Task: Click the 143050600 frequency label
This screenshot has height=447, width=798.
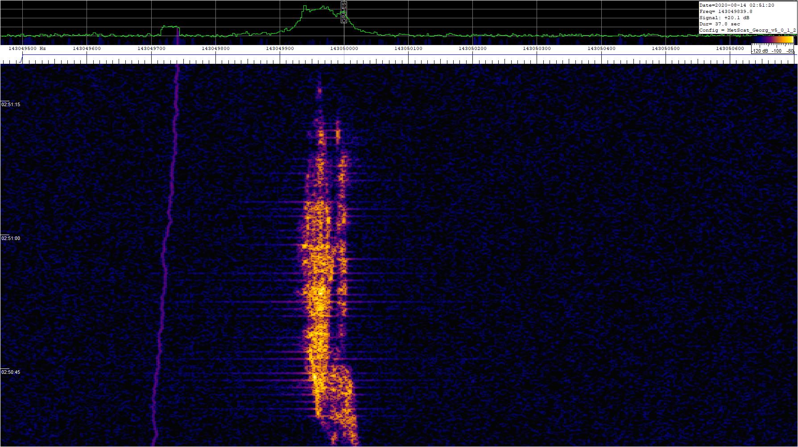Action: (x=730, y=48)
